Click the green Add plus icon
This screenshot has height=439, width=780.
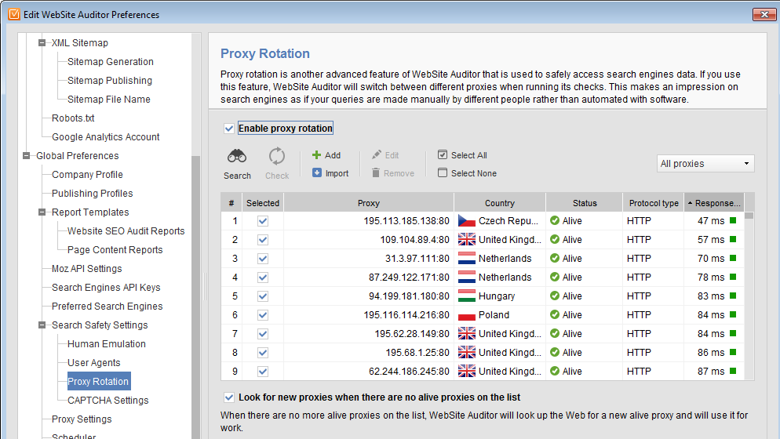point(316,155)
